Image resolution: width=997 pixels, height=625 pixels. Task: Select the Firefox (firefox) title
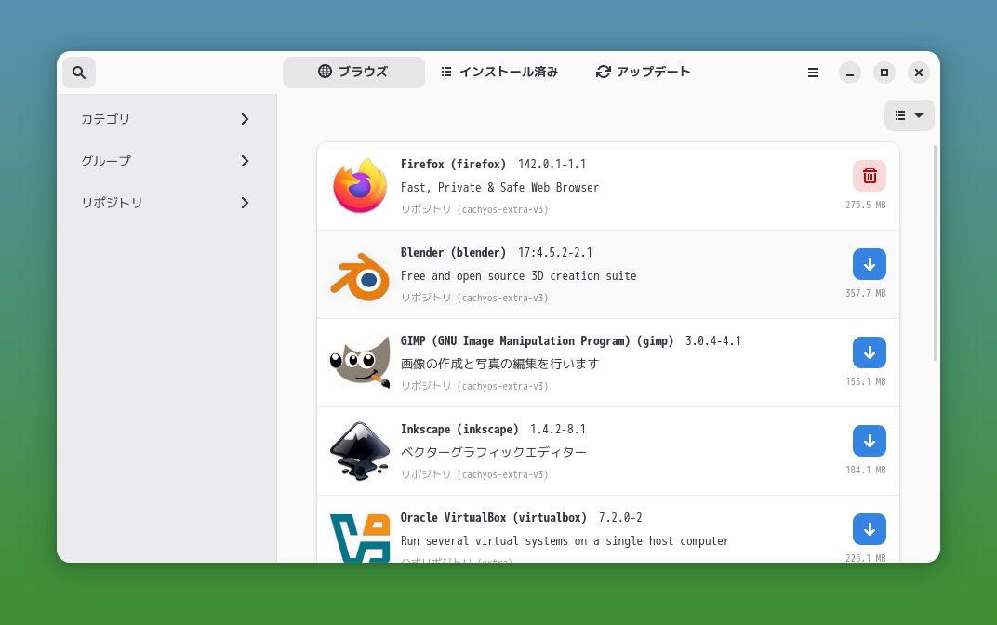click(453, 164)
